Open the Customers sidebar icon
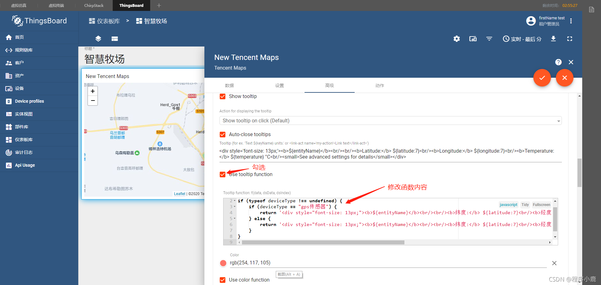 pos(9,63)
